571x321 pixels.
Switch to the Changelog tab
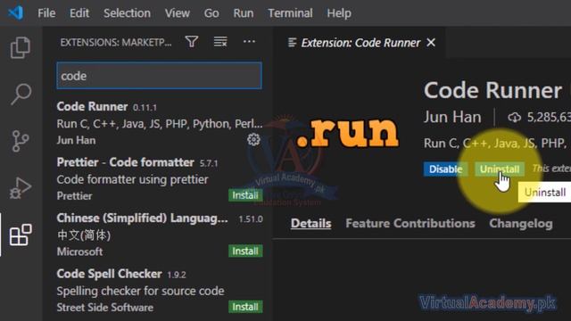[521, 223]
